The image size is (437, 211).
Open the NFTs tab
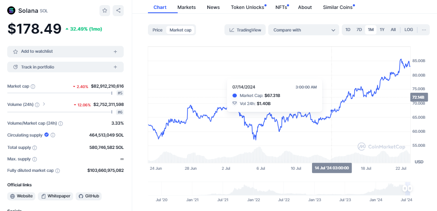pyautogui.click(x=281, y=7)
